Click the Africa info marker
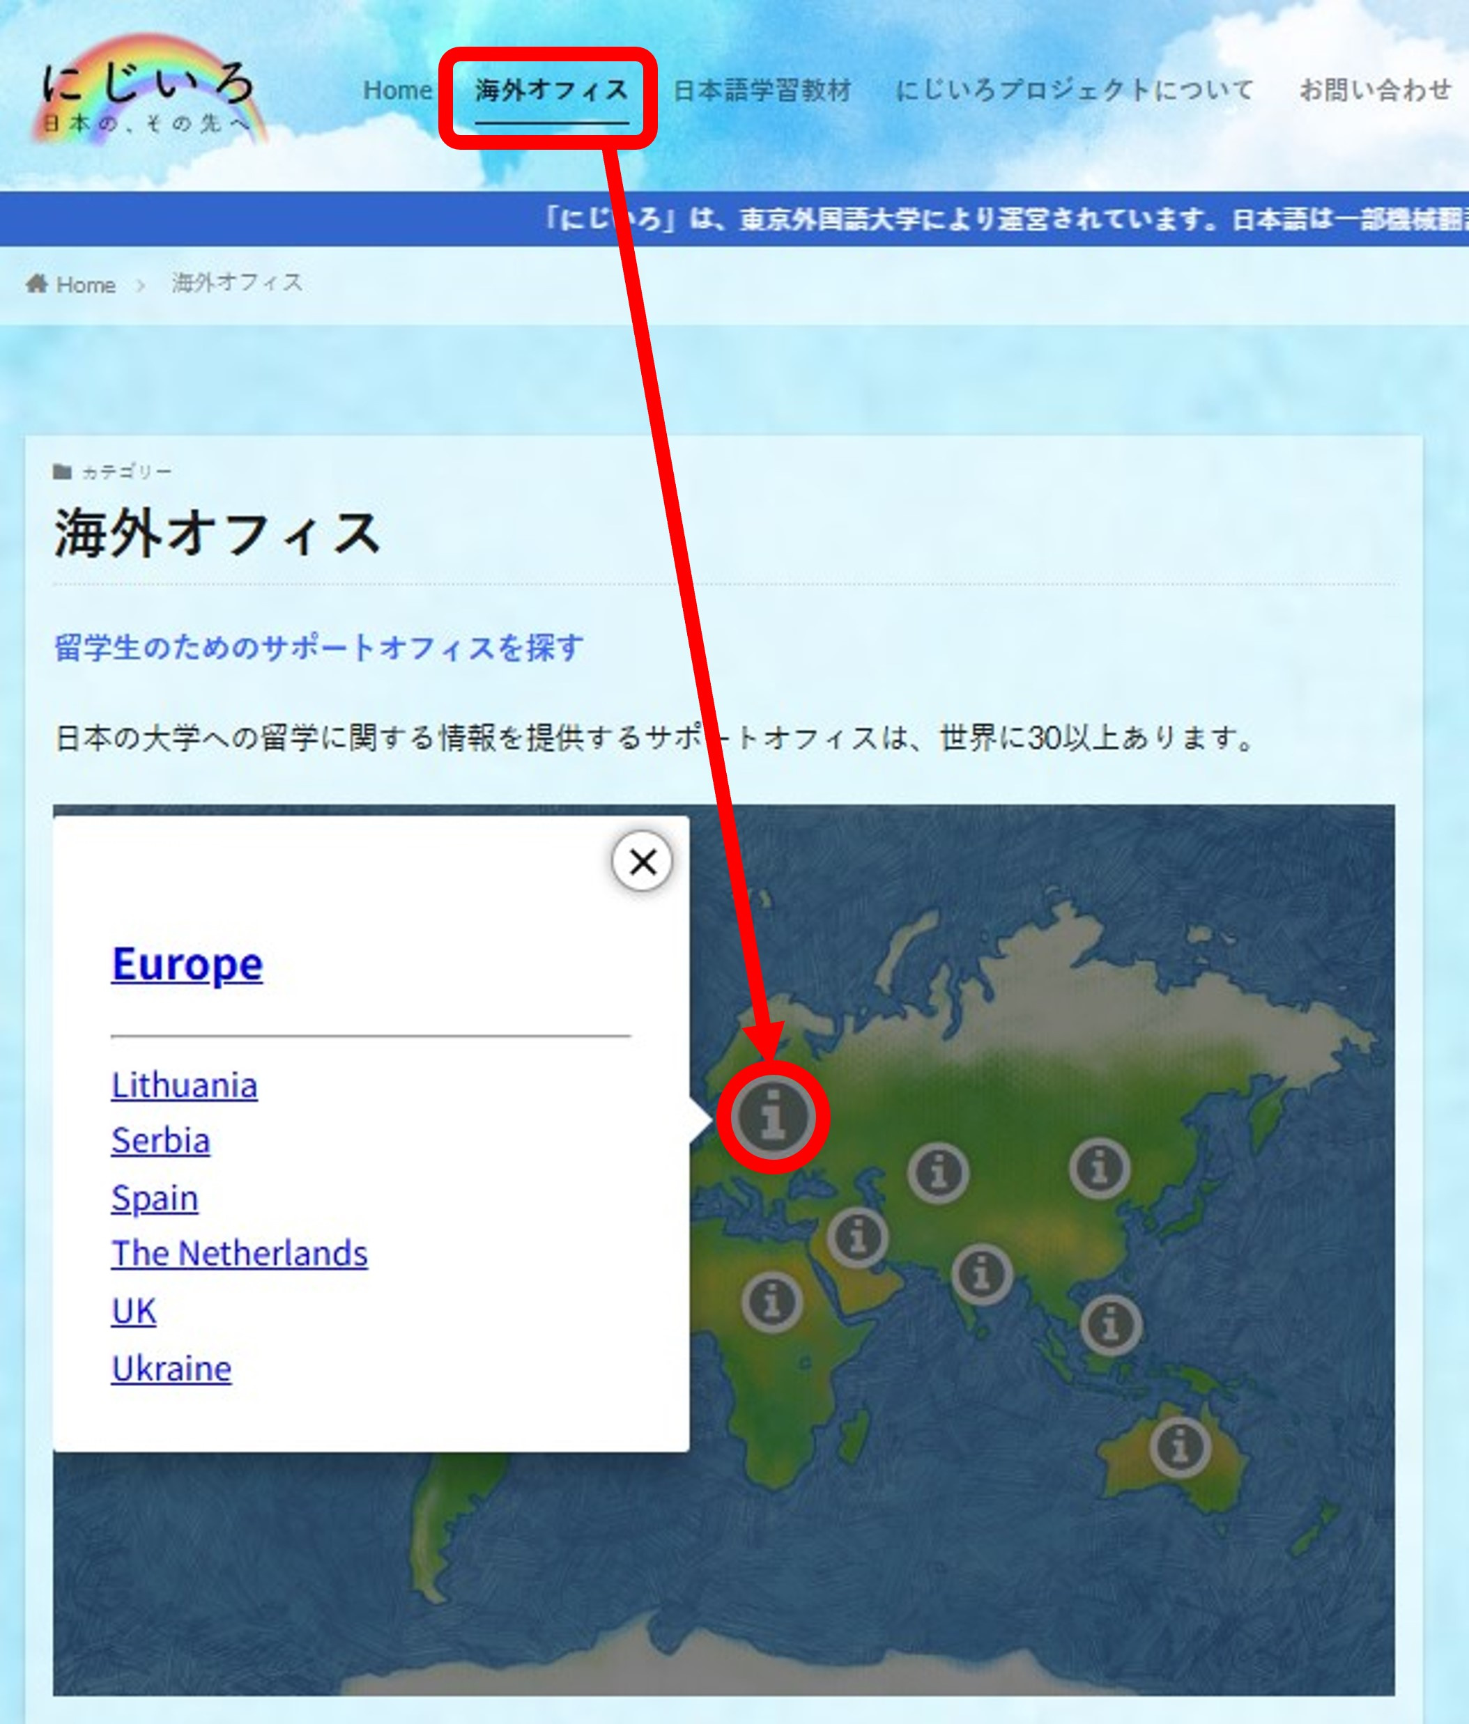This screenshot has width=1469, height=1724. pos(771,1301)
